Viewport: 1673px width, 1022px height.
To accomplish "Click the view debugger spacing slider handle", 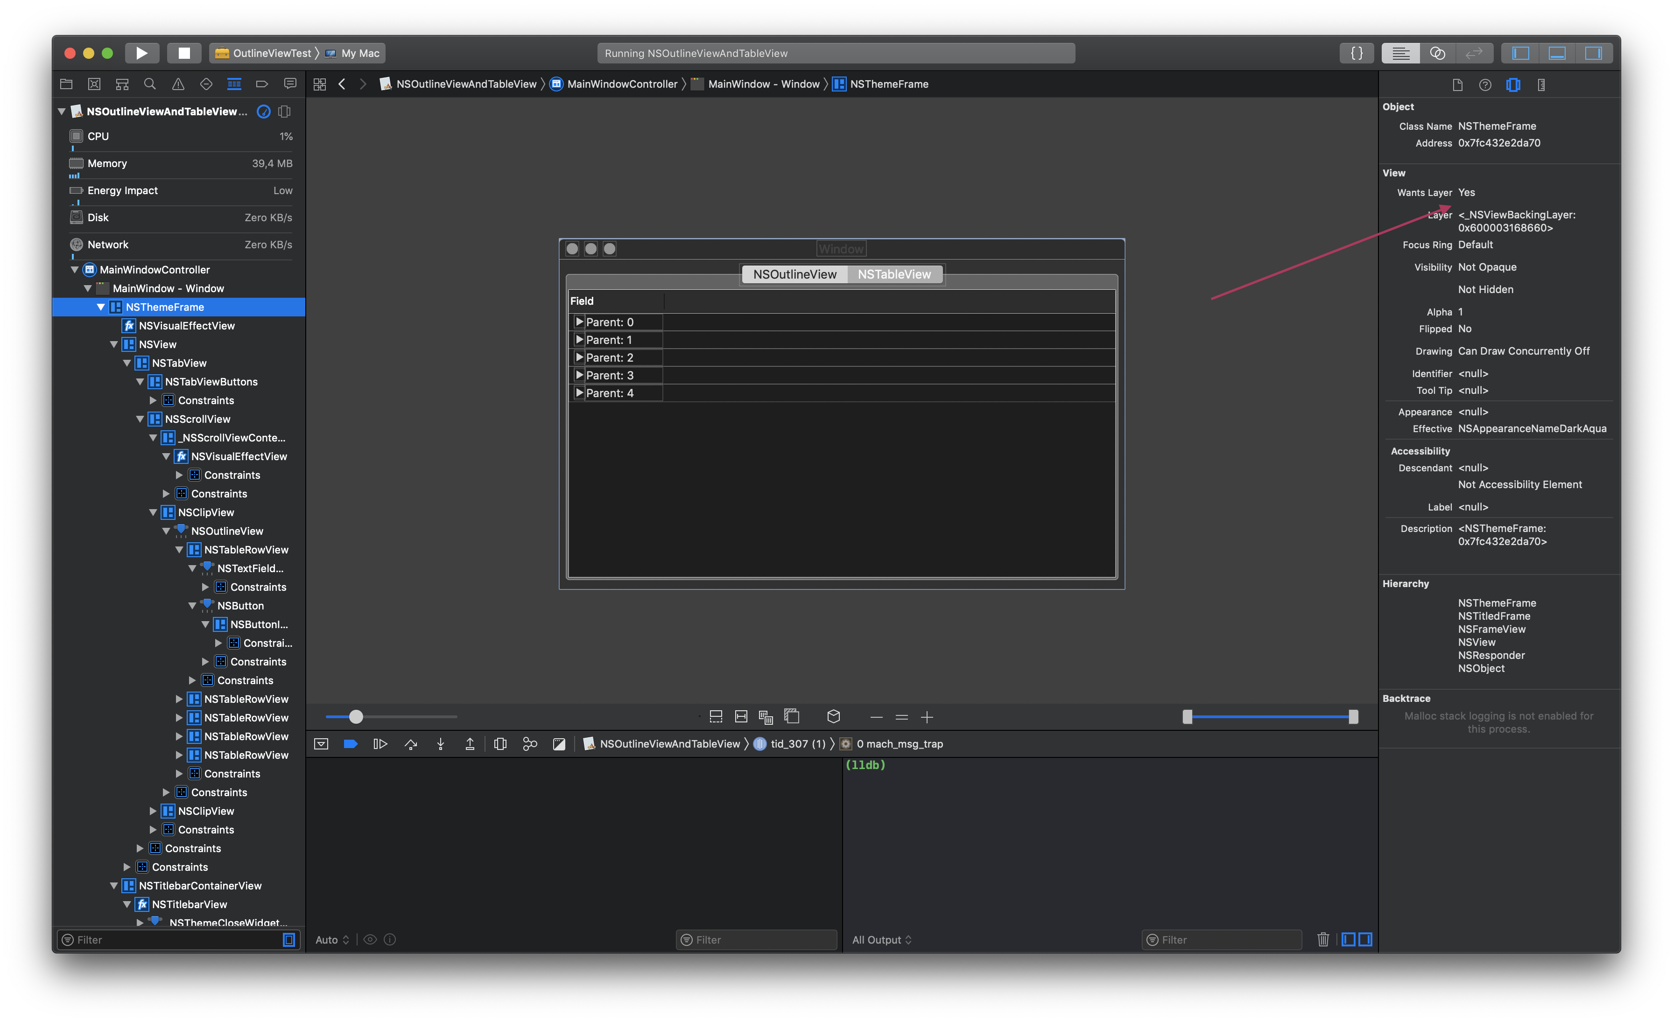I will point(356,717).
